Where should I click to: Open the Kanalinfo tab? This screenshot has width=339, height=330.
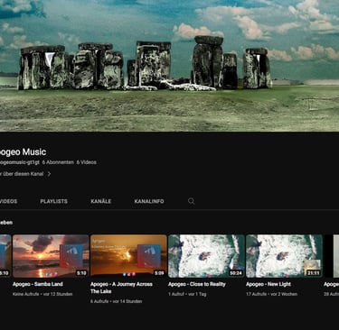pos(149,201)
